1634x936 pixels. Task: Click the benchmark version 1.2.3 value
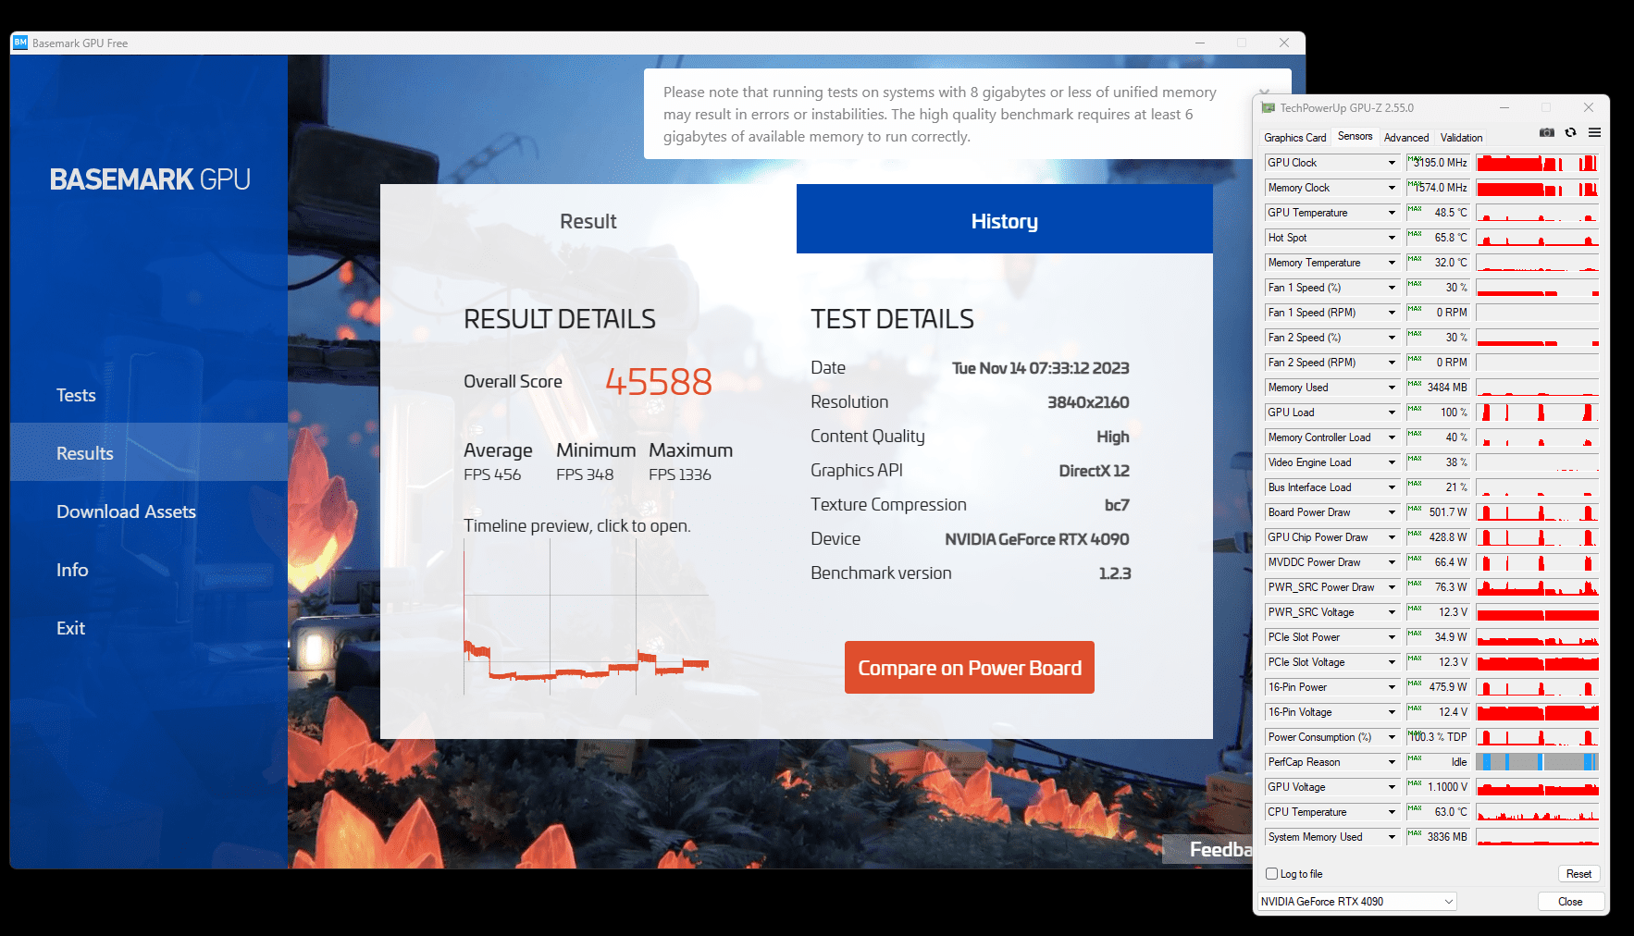1114,573
